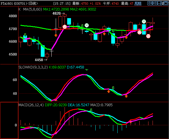Click the SLOWKD(9,3,3,2) indicator label

pos(33,67)
